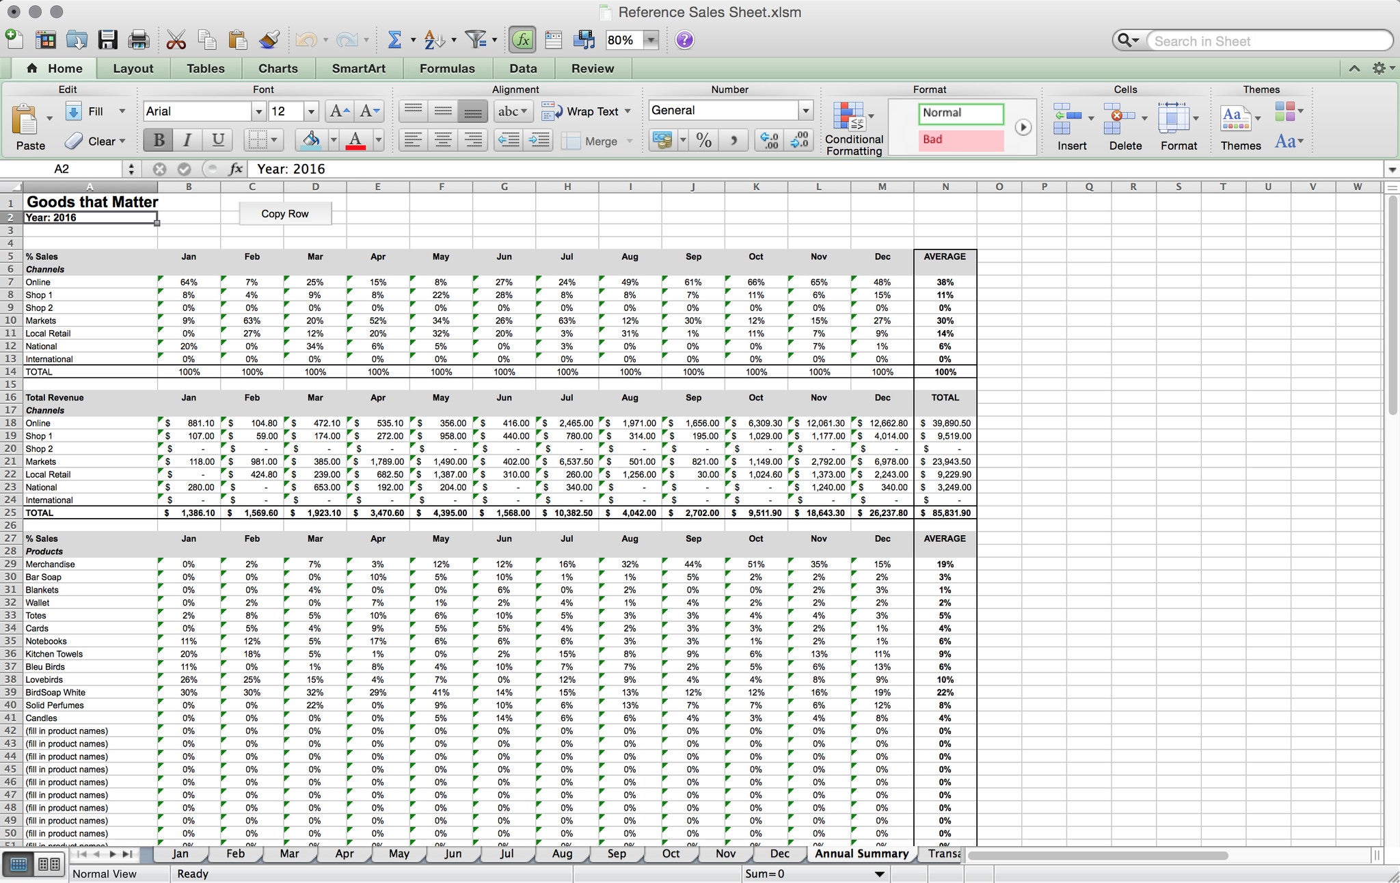Switch to the Dec sheet tab

(779, 854)
